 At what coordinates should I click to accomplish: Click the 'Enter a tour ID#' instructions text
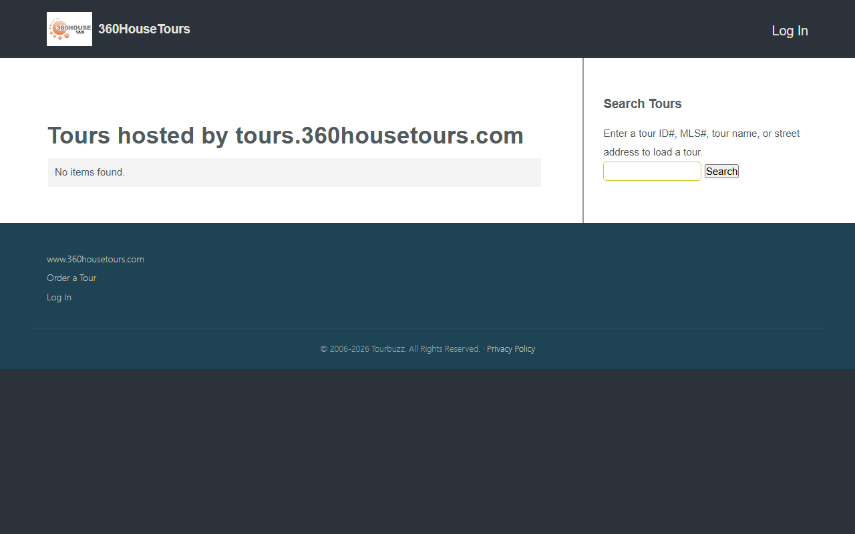(701, 143)
